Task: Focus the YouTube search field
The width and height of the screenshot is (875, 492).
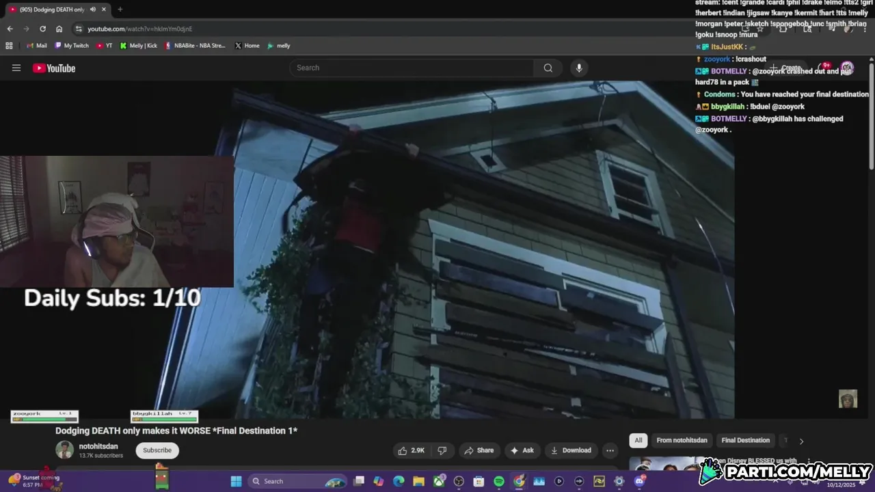Action: coord(412,68)
